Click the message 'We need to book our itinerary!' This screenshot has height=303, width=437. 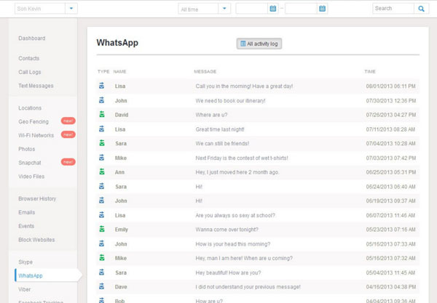(230, 100)
